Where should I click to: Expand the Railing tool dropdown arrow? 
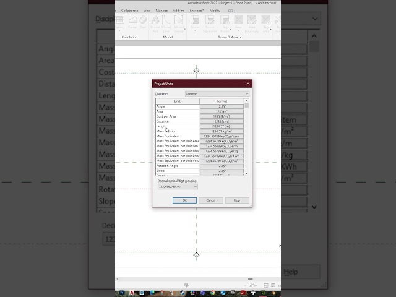coord(119,30)
